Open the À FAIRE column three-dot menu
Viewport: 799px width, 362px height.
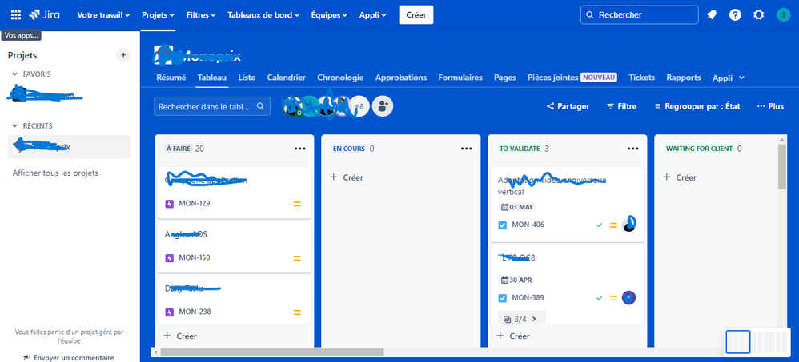[299, 149]
